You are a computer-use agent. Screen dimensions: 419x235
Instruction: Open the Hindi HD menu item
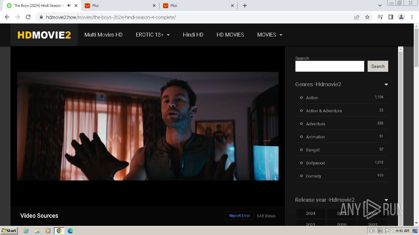coord(193,35)
